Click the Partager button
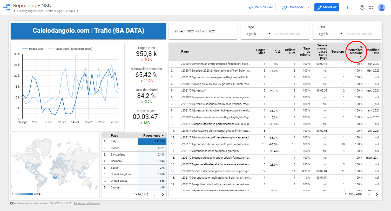 coord(293,7)
